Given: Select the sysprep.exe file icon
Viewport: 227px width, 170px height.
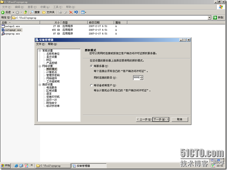Looking at the screenshot, I should 3,34.
